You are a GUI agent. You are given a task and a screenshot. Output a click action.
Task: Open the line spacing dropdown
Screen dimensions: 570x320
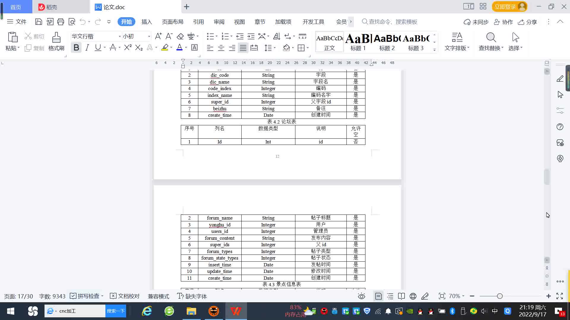(275, 48)
